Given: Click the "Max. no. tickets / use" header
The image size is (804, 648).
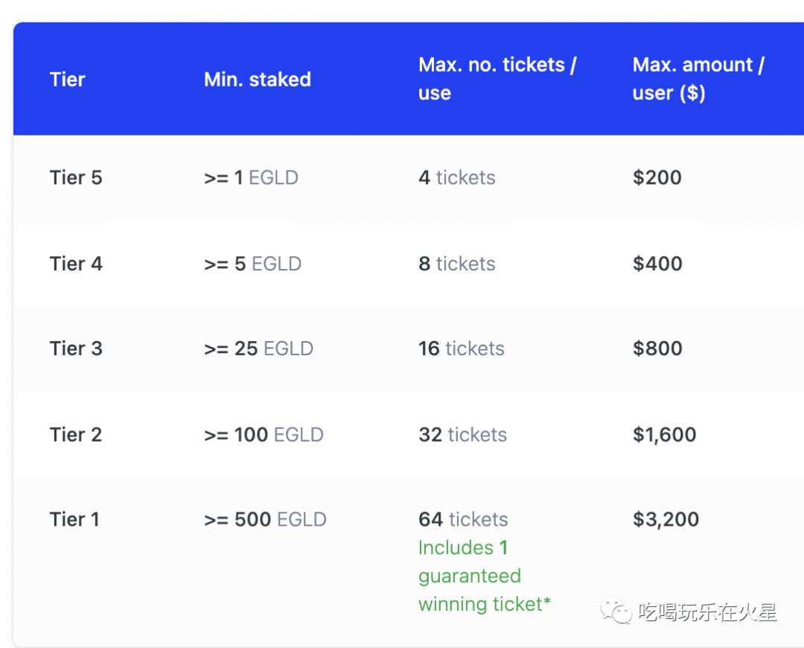Looking at the screenshot, I should (x=497, y=79).
